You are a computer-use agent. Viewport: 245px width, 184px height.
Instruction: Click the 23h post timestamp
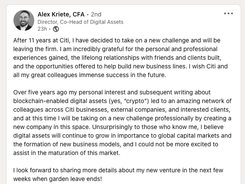[x=42, y=29]
